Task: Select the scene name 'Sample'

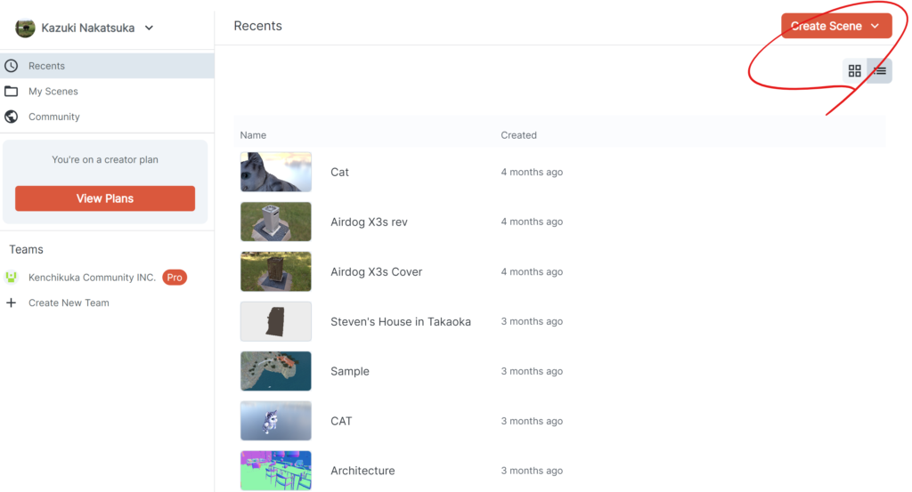Action: pyautogui.click(x=349, y=371)
